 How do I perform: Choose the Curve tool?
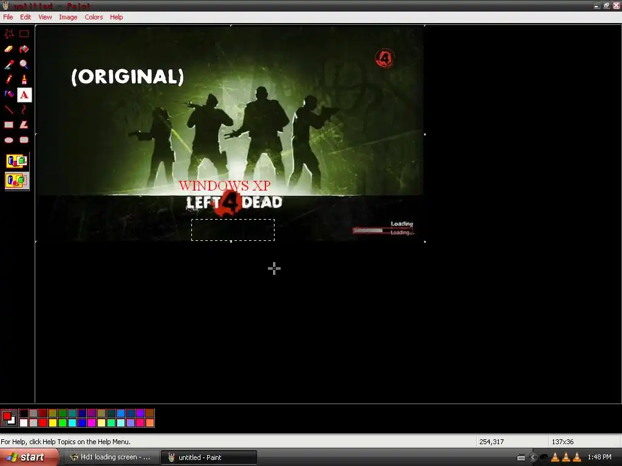point(24,109)
